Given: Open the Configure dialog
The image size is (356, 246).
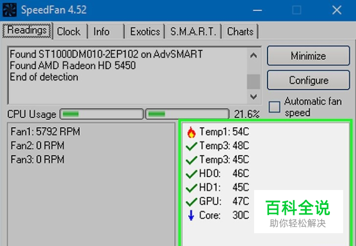Looking at the screenshot, I should pos(308,80).
